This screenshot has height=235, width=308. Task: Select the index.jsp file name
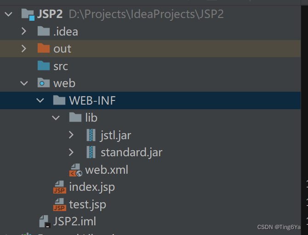click(x=92, y=187)
